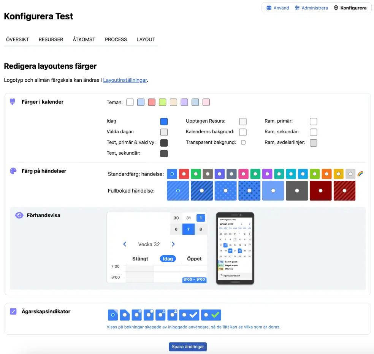374x354 pixels.
Task: Uncheck the Ägarskapsindikator checkbox
Action: [13, 311]
